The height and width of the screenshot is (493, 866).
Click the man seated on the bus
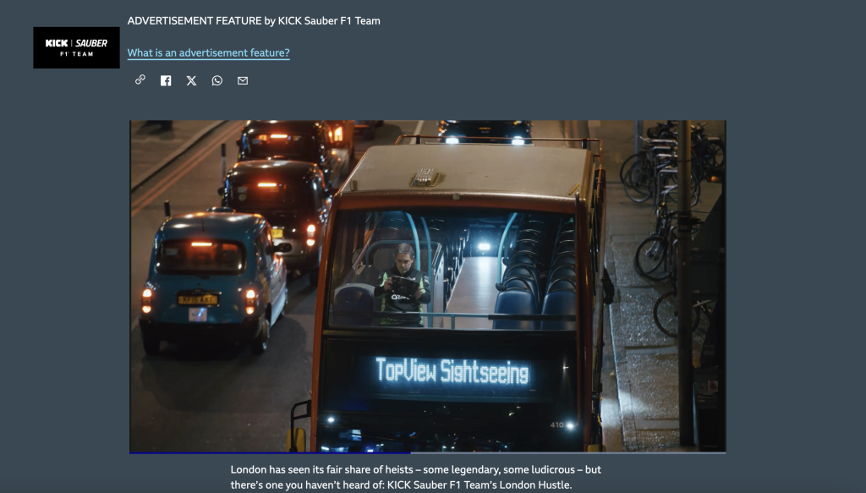403,283
